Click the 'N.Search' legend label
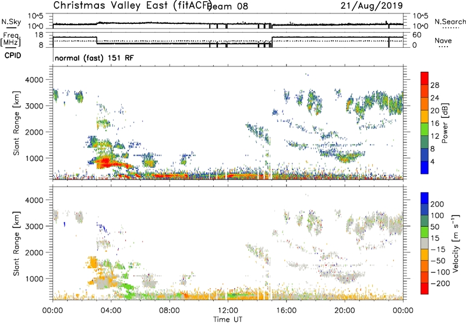The width and height of the screenshot is (466, 323). (x=450, y=22)
